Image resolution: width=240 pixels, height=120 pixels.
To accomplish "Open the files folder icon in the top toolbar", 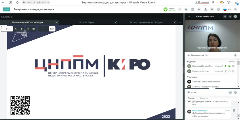I will [199, 9].
